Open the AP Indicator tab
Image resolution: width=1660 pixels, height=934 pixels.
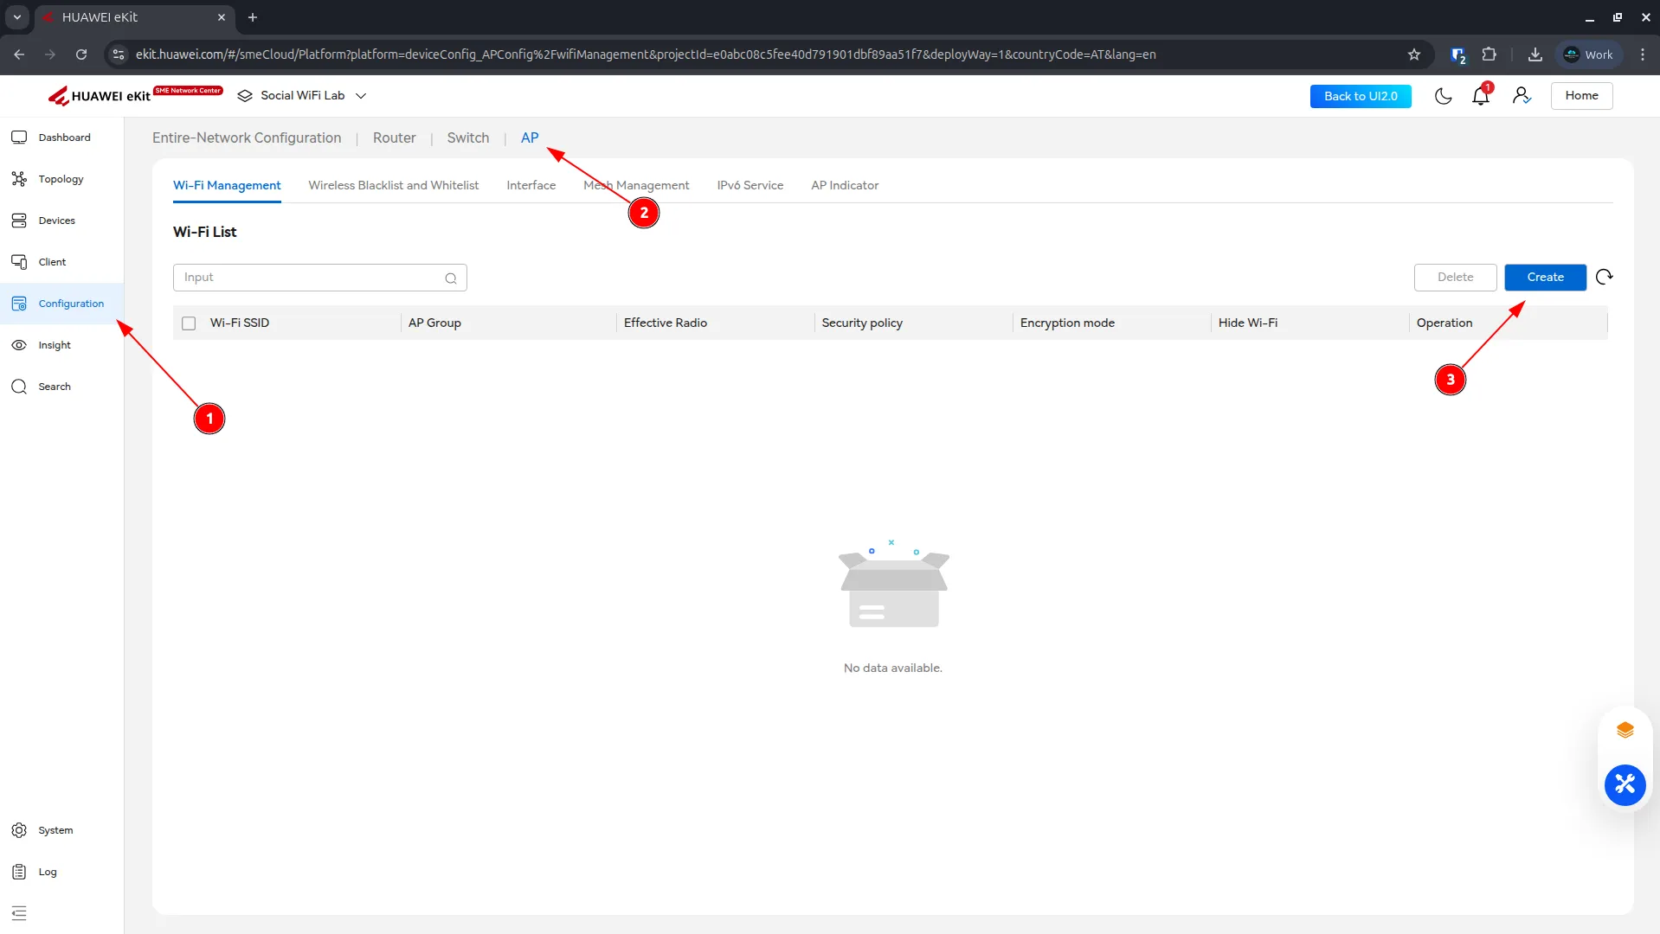(844, 185)
